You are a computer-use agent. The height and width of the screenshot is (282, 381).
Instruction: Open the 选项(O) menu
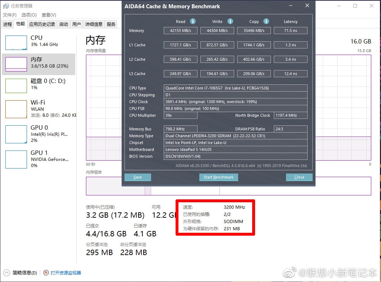point(29,15)
